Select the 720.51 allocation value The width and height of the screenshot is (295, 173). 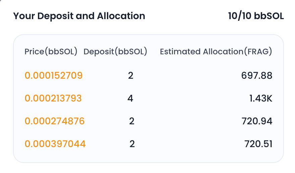[x=258, y=144]
